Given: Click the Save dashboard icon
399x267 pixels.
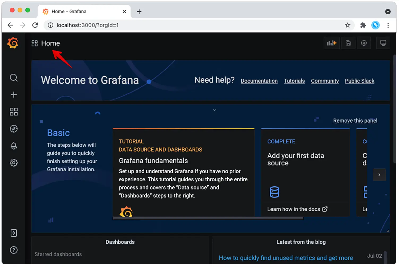Looking at the screenshot, I should (348, 43).
